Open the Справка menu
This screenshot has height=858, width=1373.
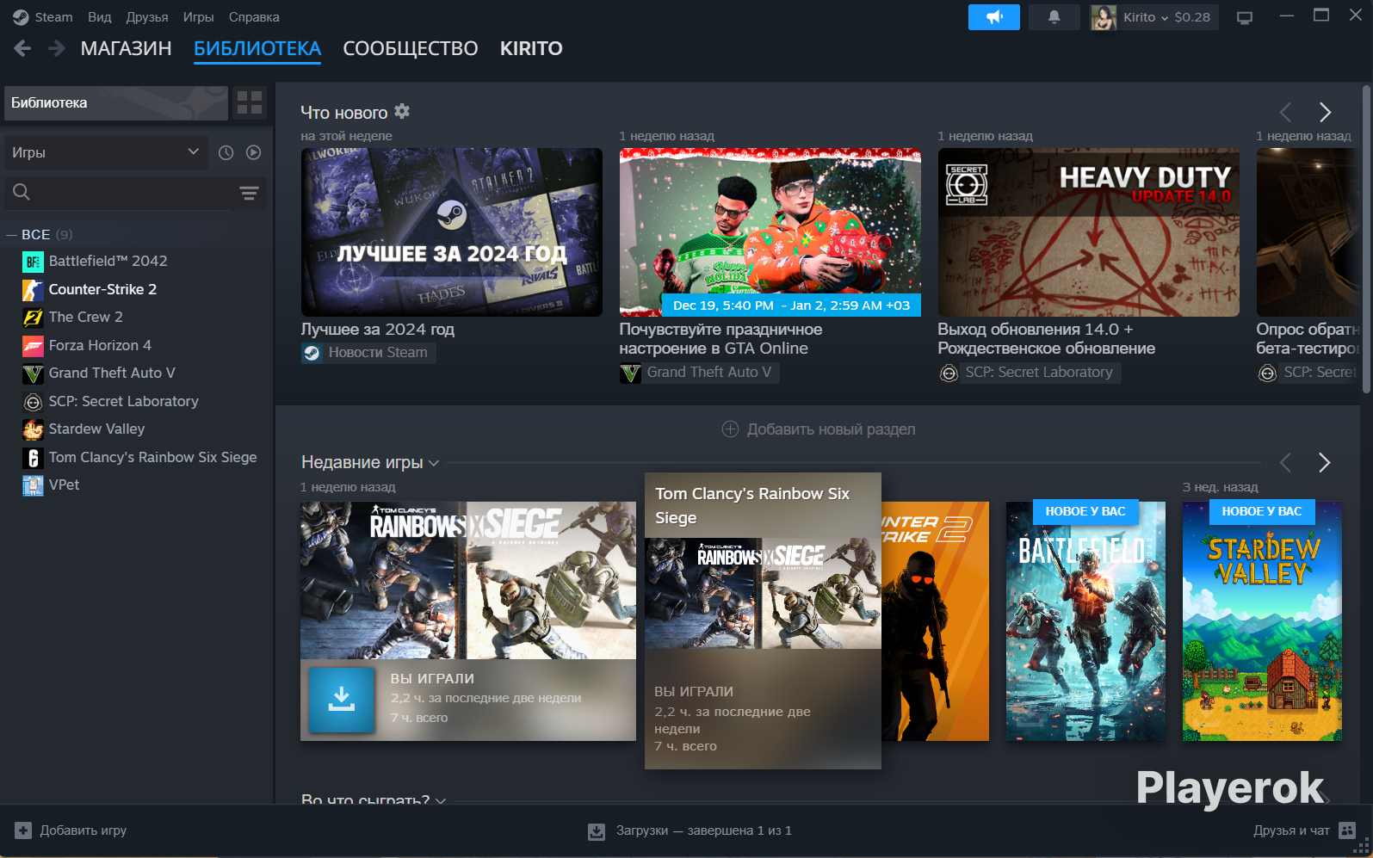[254, 17]
